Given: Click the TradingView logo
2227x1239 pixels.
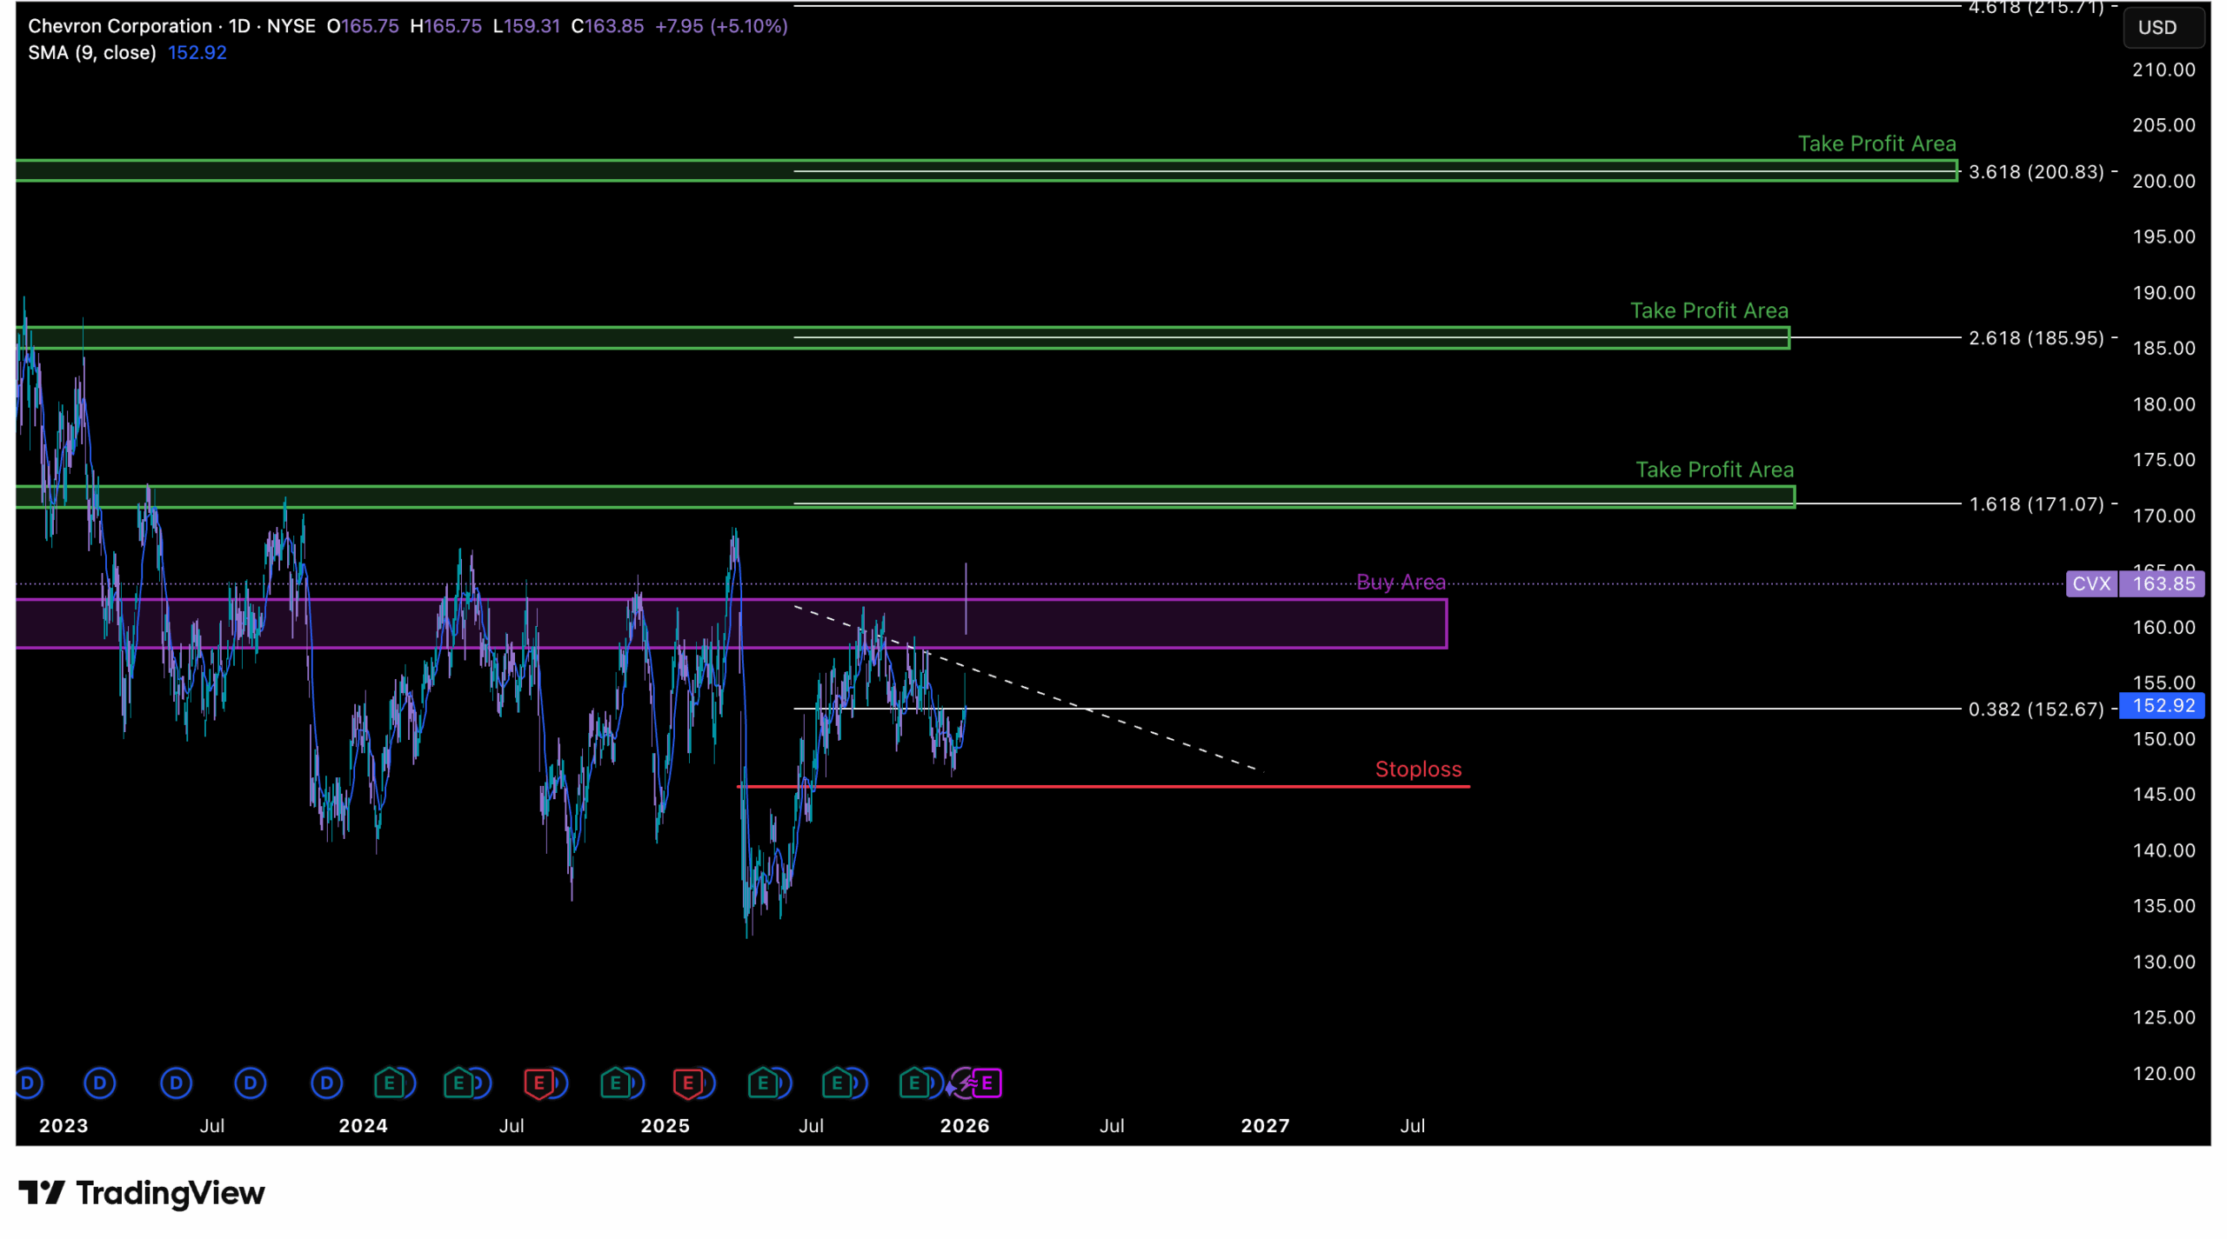Looking at the screenshot, I should pyautogui.click(x=142, y=1194).
